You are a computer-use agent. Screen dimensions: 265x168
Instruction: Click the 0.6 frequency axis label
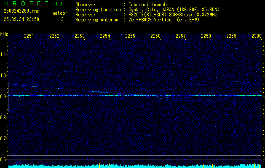pyautogui.click(x=4, y=159)
